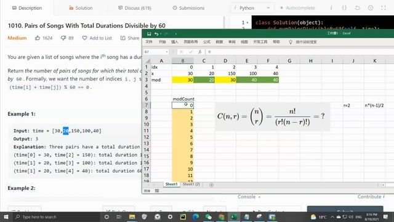Open LeetCode Description tab
The width and height of the screenshot is (394, 222).
(x=27, y=8)
